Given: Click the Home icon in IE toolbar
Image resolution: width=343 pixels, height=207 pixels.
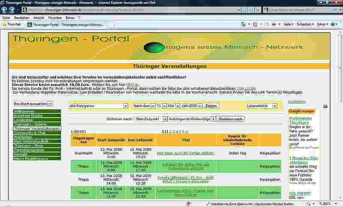Looking at the screenshot, I should [x=243, y=24].
